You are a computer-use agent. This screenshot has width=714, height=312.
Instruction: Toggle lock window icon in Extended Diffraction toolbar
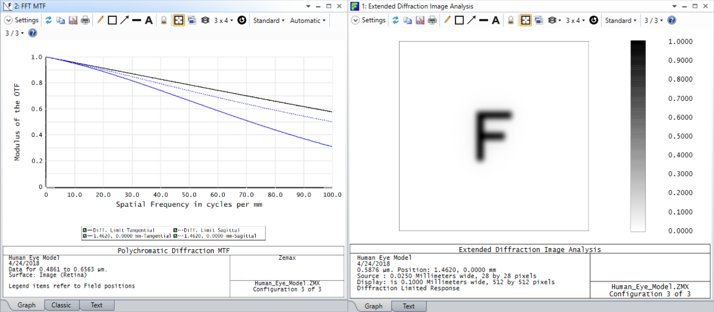point(510,20)
